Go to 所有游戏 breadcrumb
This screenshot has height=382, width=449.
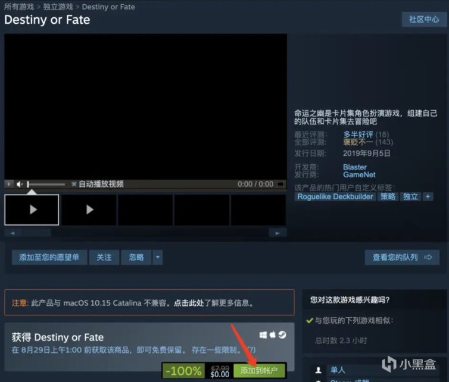[19, 7]
